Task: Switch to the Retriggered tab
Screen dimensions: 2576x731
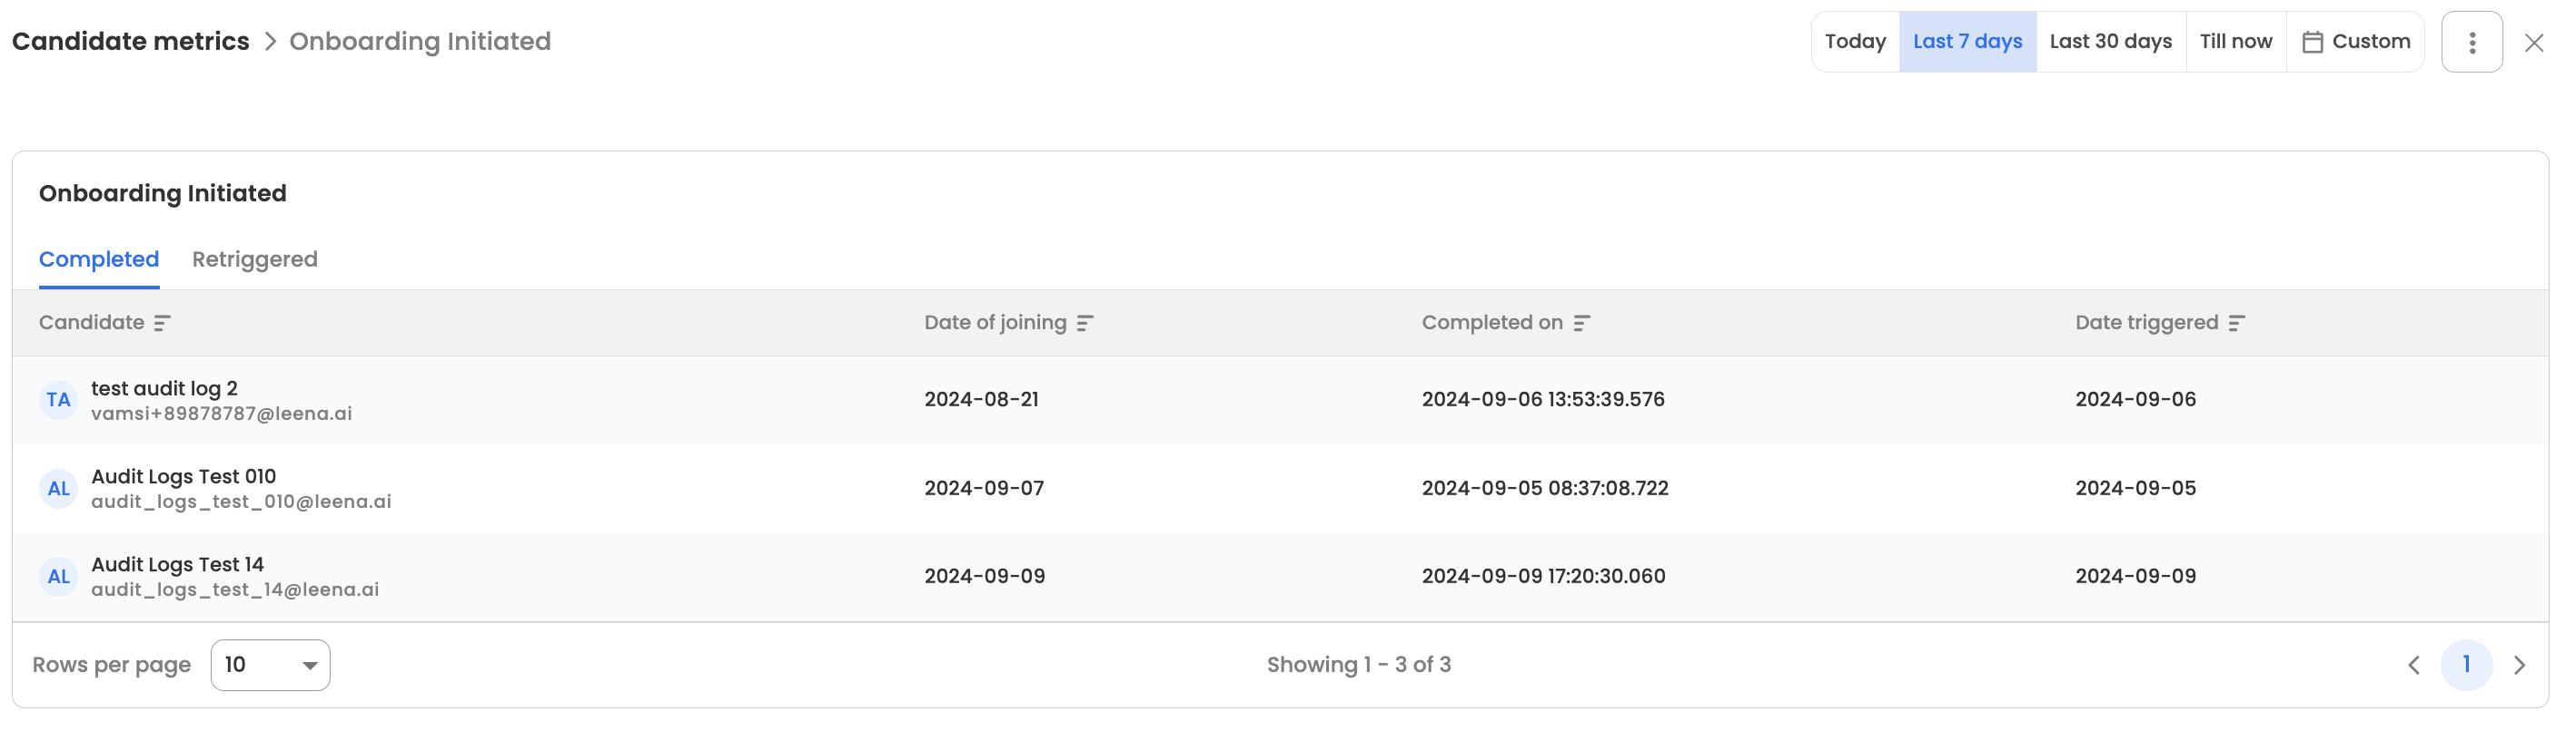Action: click(x=255, y=259)
